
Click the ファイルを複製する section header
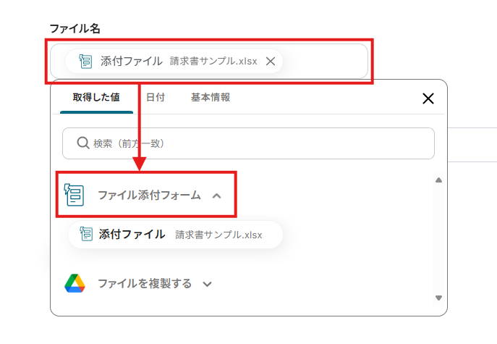(x=145, y=284)
